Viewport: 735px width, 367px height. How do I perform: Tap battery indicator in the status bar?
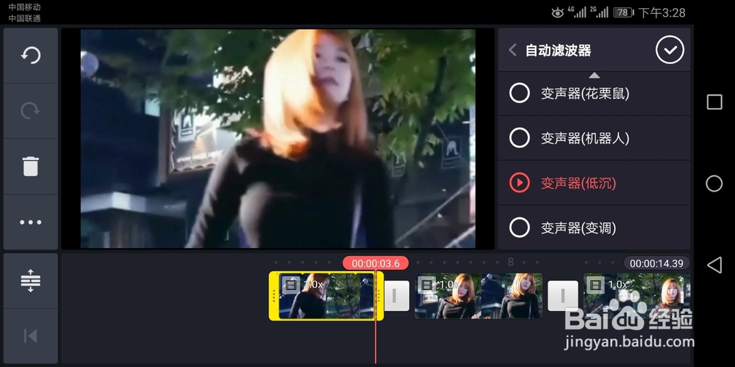623,12
